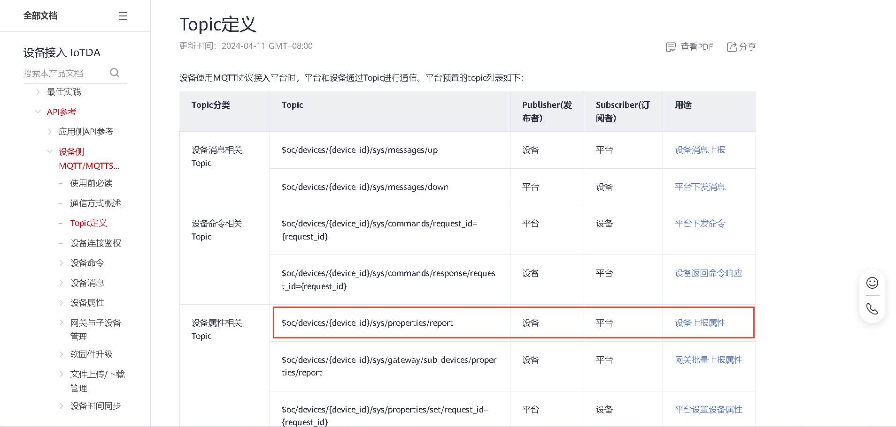Click the Topic定义 page title
The width and height of the screenshot is (896, 427).
218,24
